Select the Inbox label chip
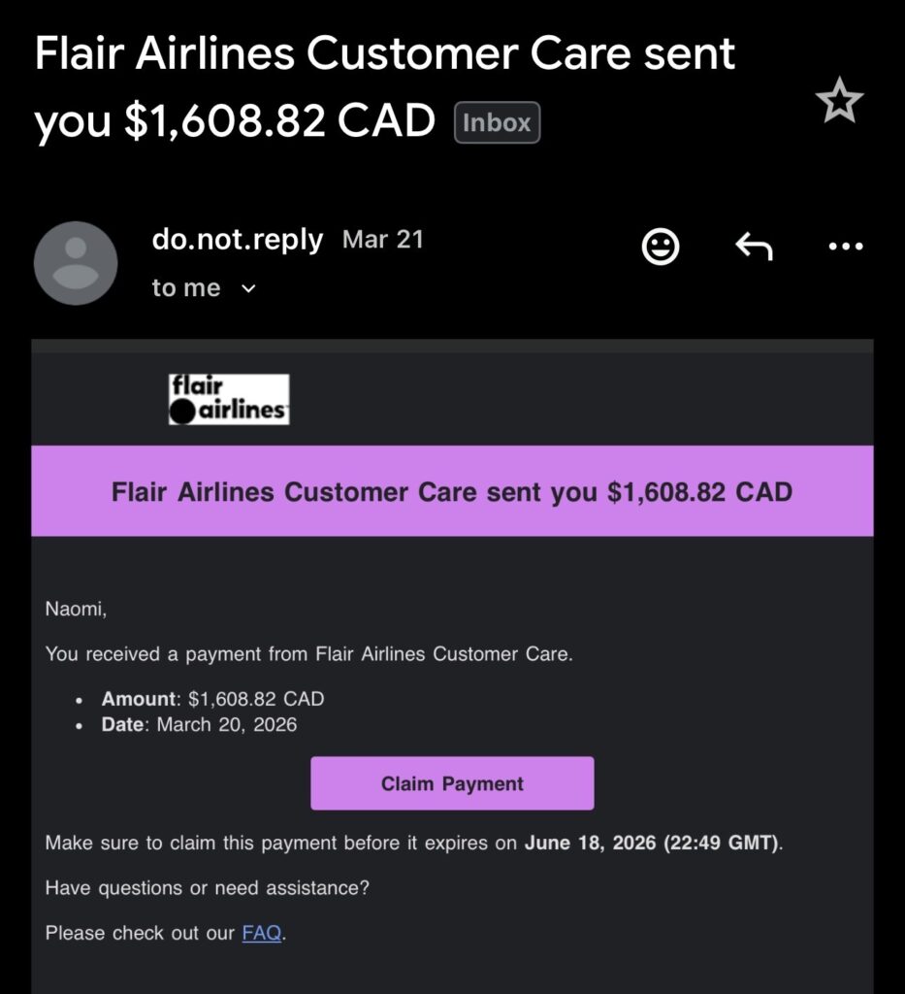 pos(497,122)
